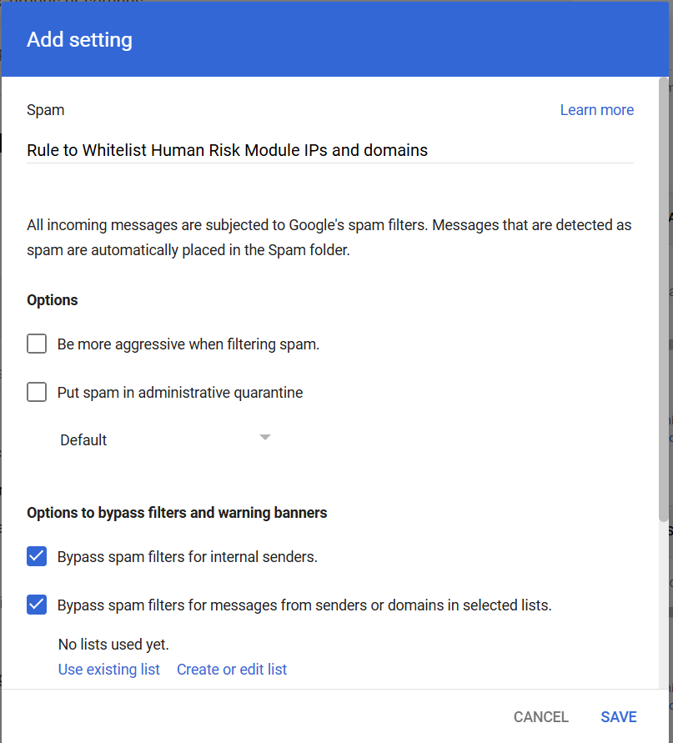Image resolution: width=673 pixels, height=743 pixels.
Task: Enable "Put spam in administrative quarantine" checkbox
Action: tap(37, 392)
